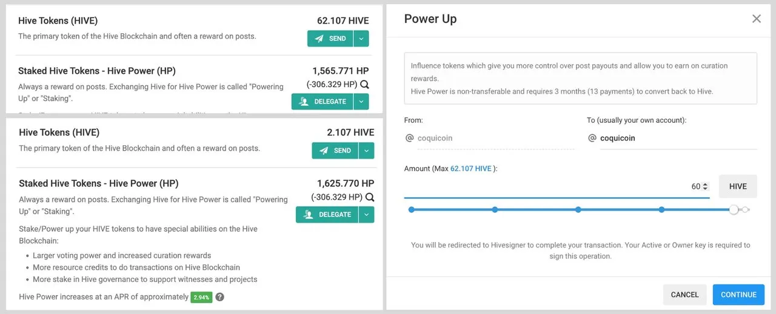Viewport: 776px width, 314px height.
Task: Close the Power Up dialog
Action: click(x=757, y=19)
